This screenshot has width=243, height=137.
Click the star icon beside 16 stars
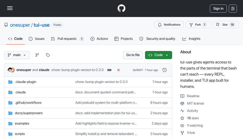coord(182,118)
